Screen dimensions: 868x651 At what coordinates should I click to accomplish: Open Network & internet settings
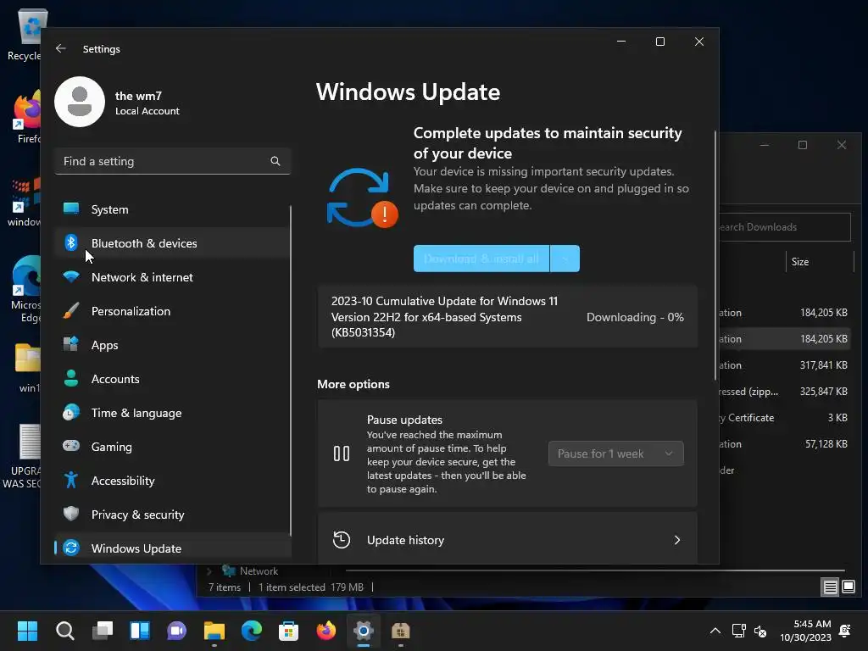[173, 277]
